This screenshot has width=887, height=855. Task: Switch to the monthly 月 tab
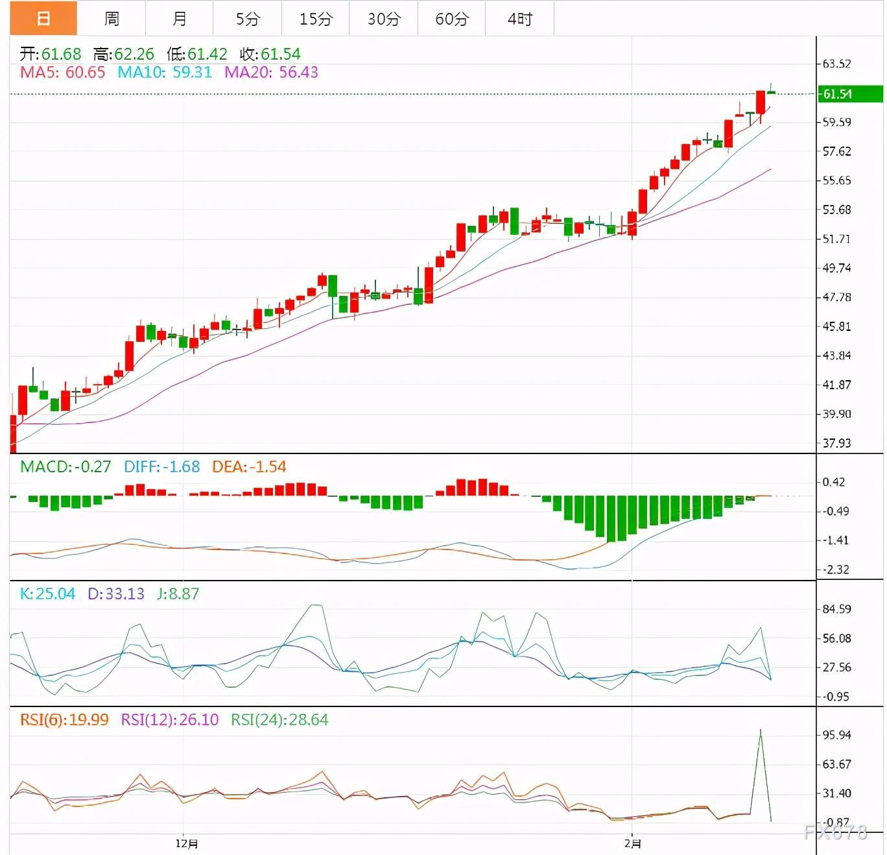point(180,18)
